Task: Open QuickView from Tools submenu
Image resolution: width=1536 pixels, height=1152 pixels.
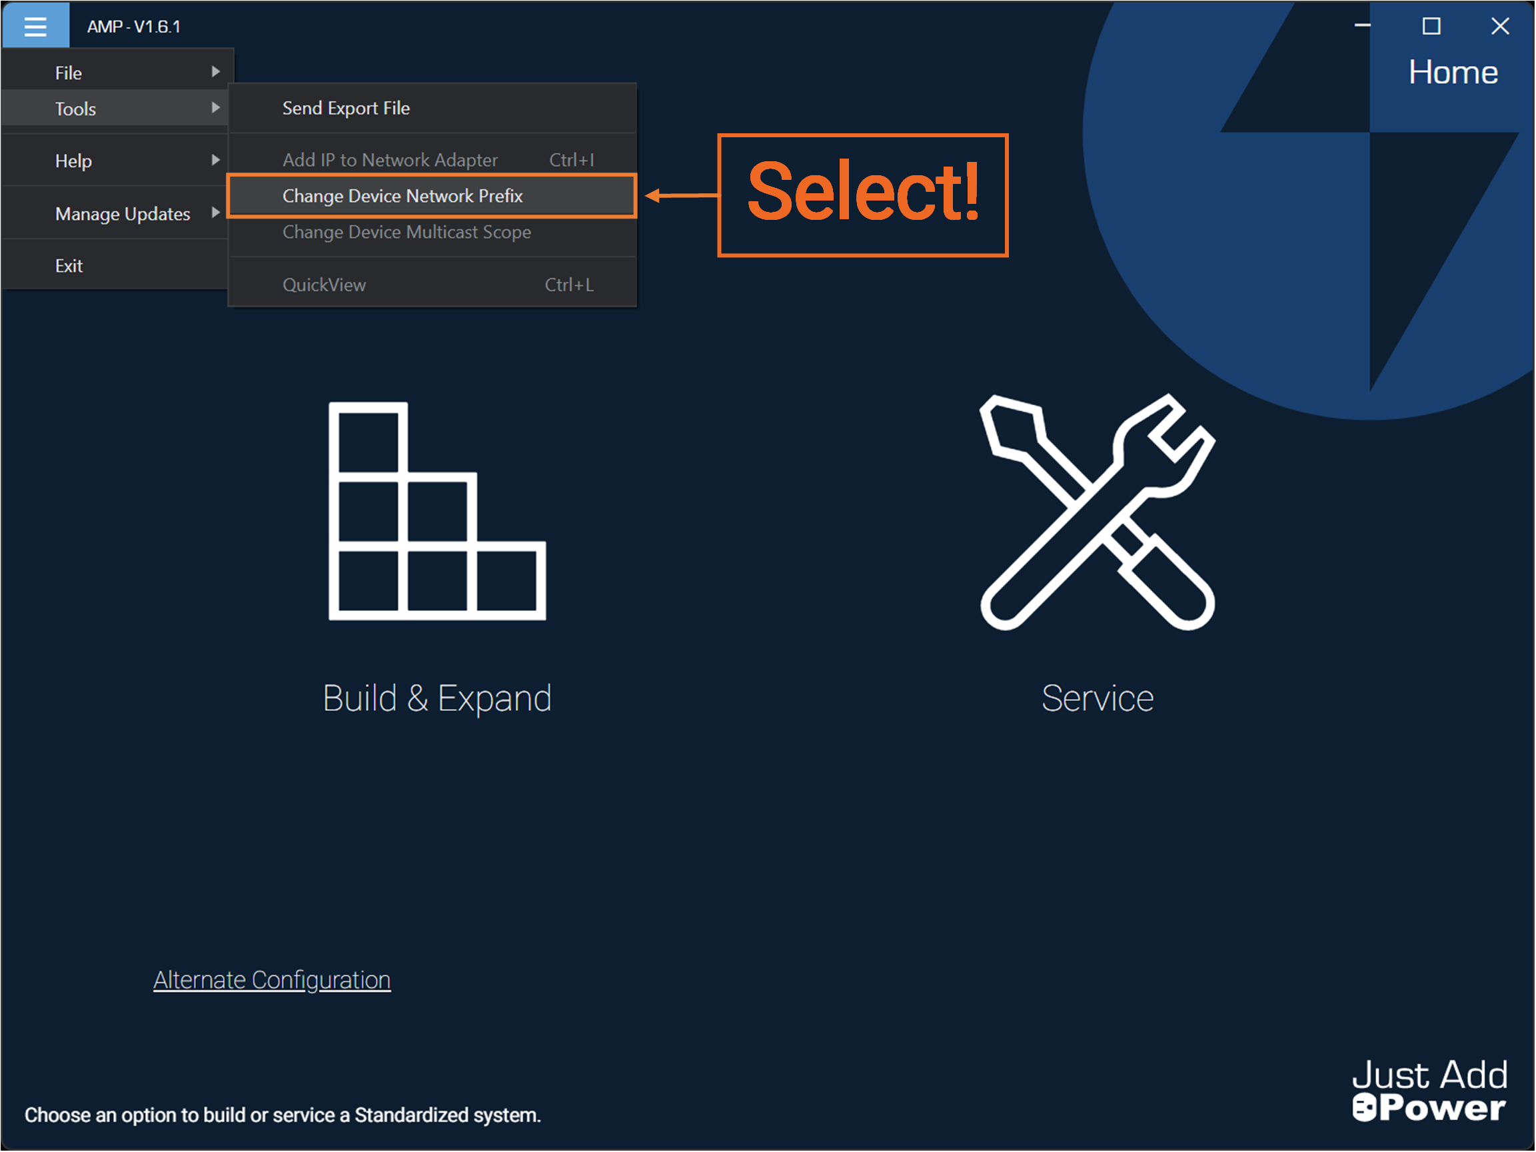Action: (x=325, y=285)
